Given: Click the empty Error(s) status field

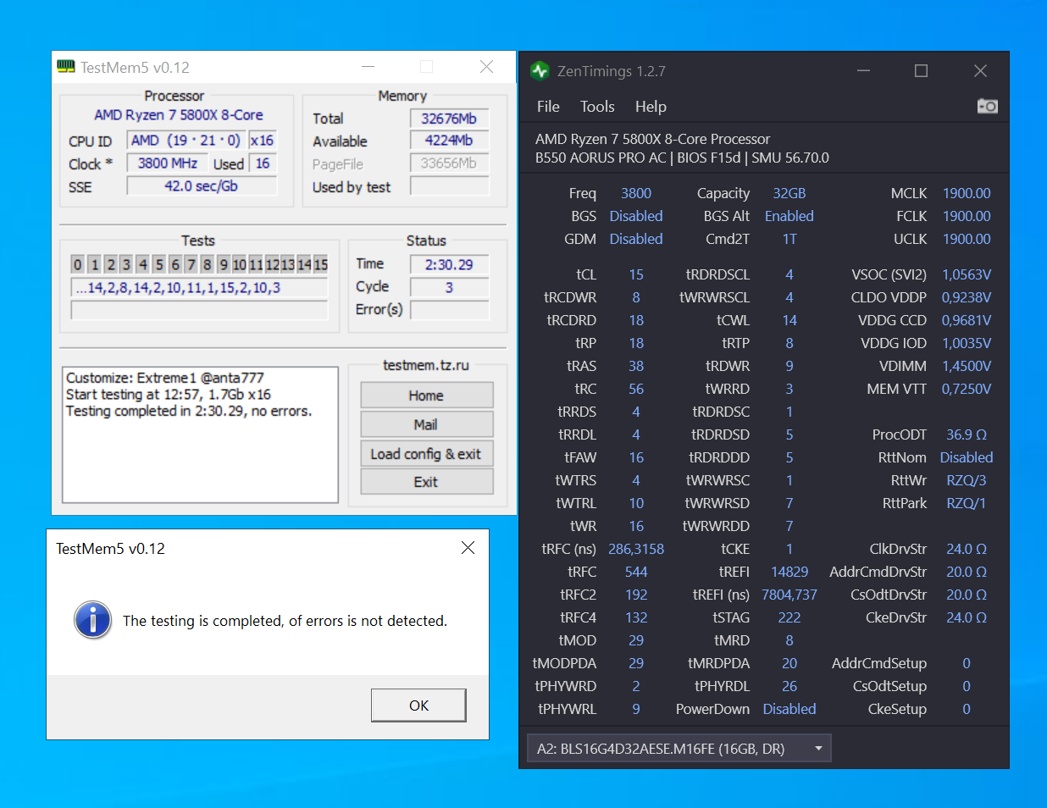Looking at the screenshot, I should point(449,310).
